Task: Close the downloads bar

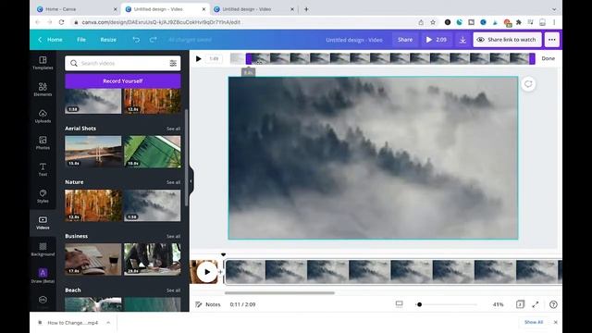Action: tap(555, 322)
